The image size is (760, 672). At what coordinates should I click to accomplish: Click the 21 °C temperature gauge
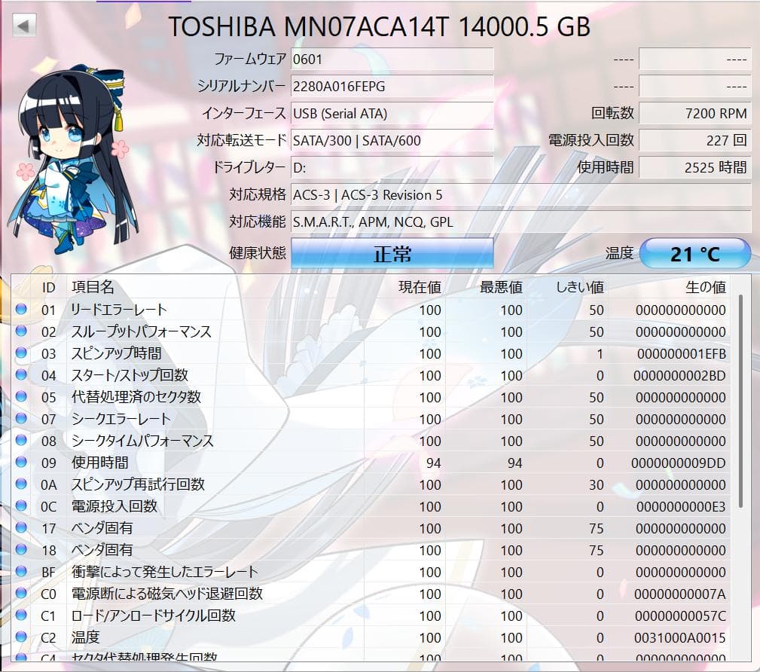tap(694, 253)
